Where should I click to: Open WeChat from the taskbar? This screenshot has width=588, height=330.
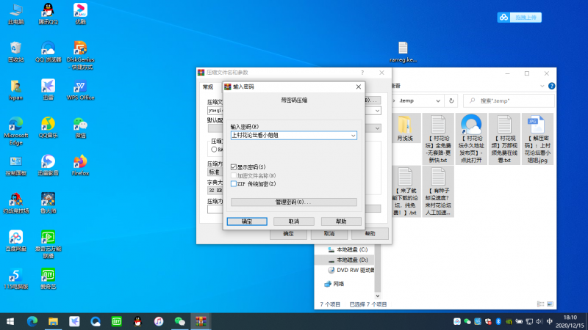tap(179, 321)
